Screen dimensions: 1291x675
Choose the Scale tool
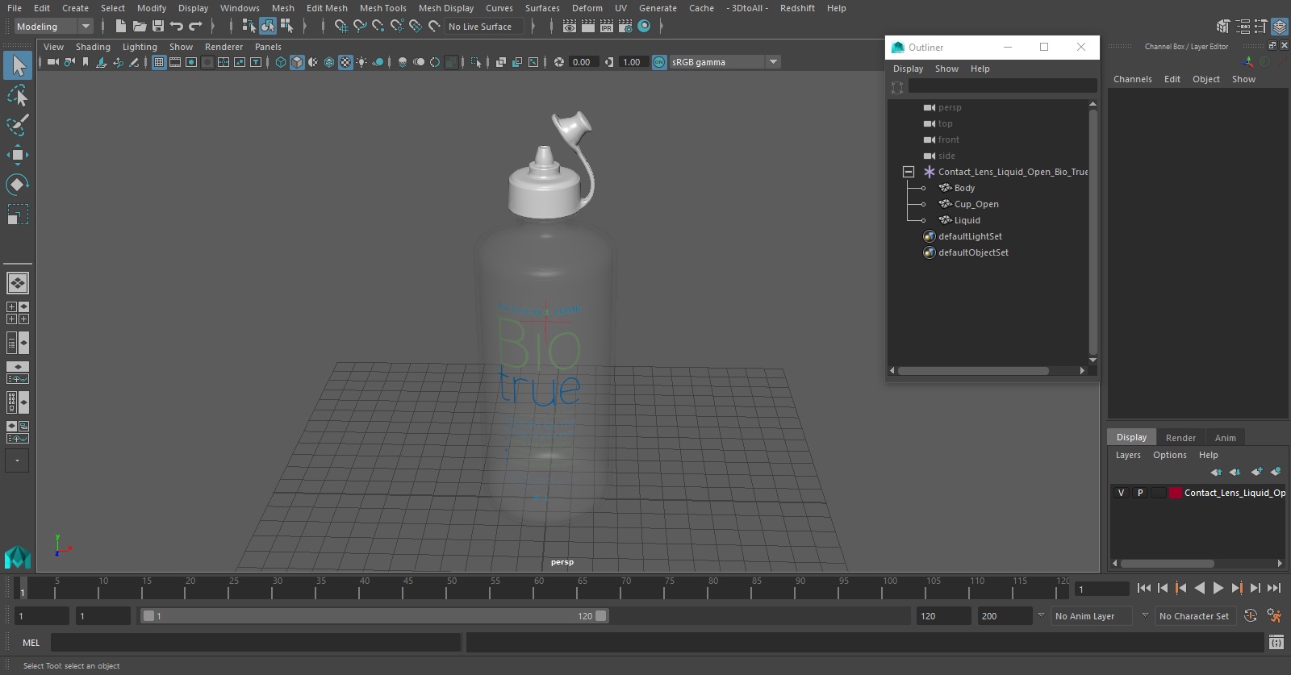[17, 215]
